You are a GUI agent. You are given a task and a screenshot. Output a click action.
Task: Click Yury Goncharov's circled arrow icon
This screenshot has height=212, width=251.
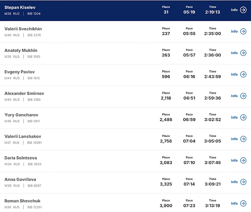click(x=243, y=117)
